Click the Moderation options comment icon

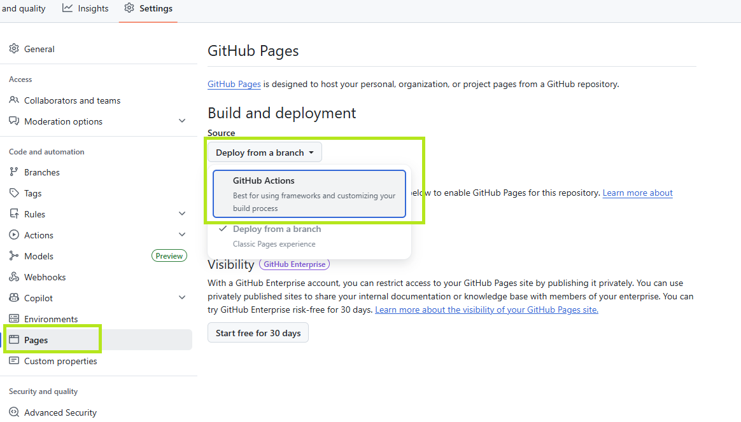tap(14, 121)
